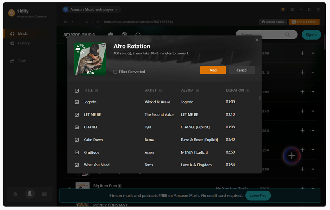Click the plus icon for the 03:09 track

(x=302, y=53)
